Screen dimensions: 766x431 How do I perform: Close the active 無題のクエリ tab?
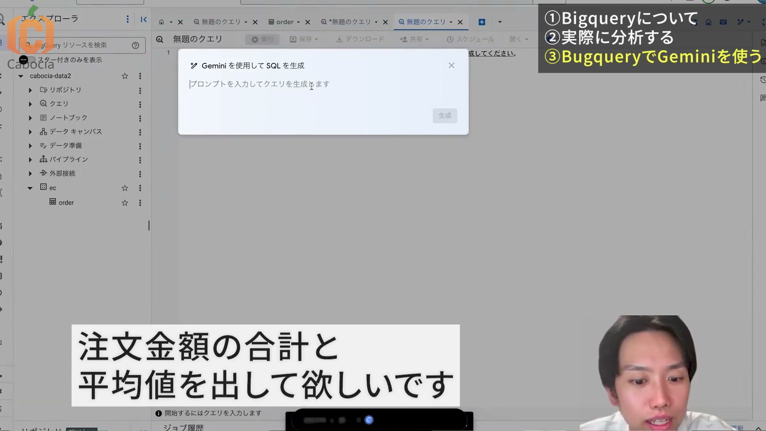pyautogui.click(x=460, y=22)
